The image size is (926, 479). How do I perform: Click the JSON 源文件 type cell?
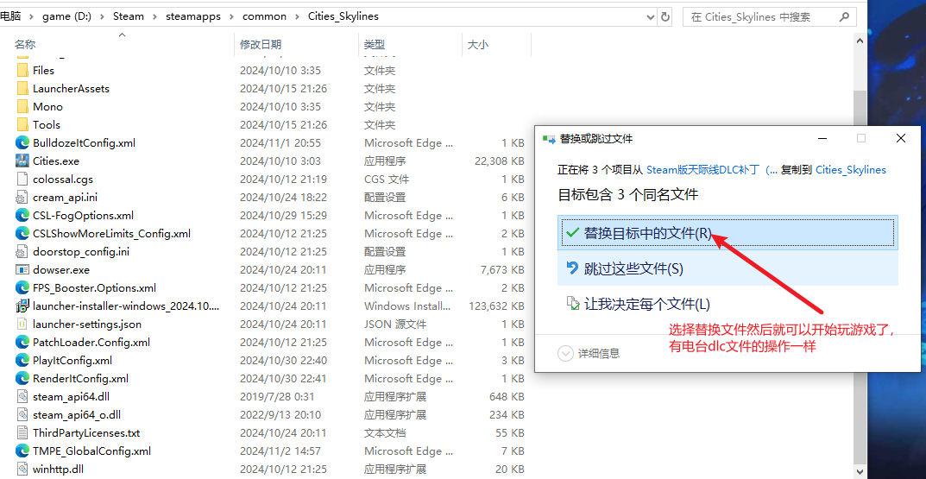[x=395, y=325]
